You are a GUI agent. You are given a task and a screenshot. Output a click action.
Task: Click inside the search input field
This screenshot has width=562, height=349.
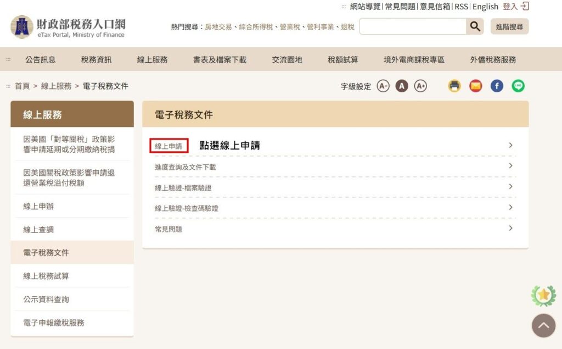point(413,26)
